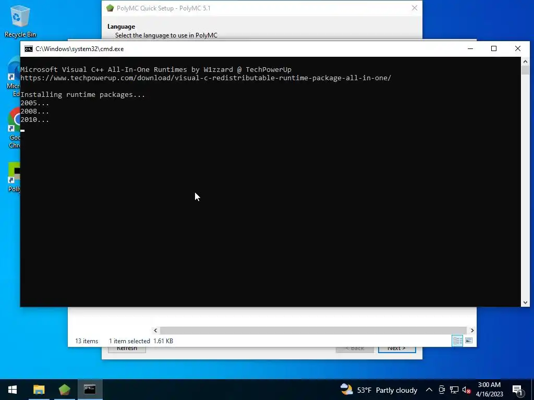Click the techpowerup.com URL in console
The width and height of the screenshot is (534, 400).
coord(205,78)
